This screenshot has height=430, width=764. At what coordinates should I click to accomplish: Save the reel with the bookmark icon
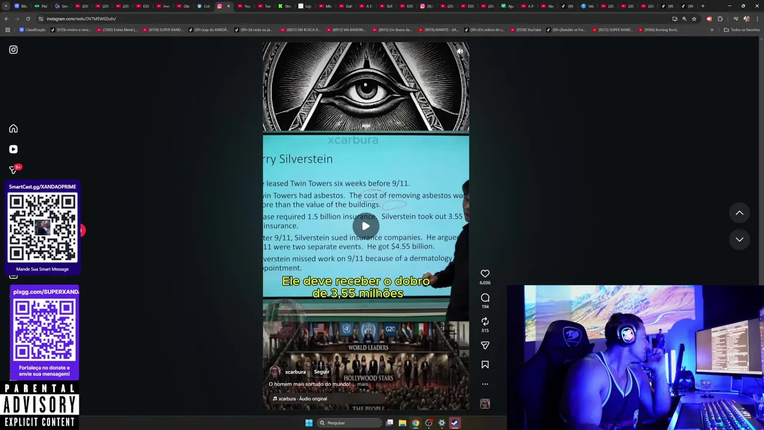485,364
